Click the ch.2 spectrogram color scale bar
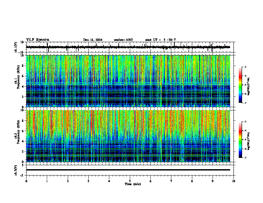263x203 pixels. click(x=240, y=140)
